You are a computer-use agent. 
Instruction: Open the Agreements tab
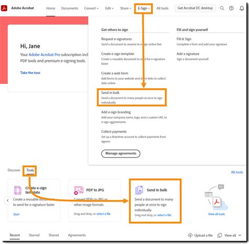pyautogui.click(x=77, y=235)
